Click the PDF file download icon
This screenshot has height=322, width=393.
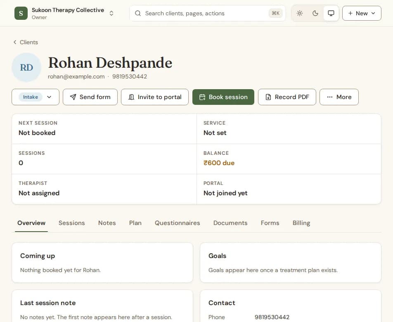click(268, 97)
